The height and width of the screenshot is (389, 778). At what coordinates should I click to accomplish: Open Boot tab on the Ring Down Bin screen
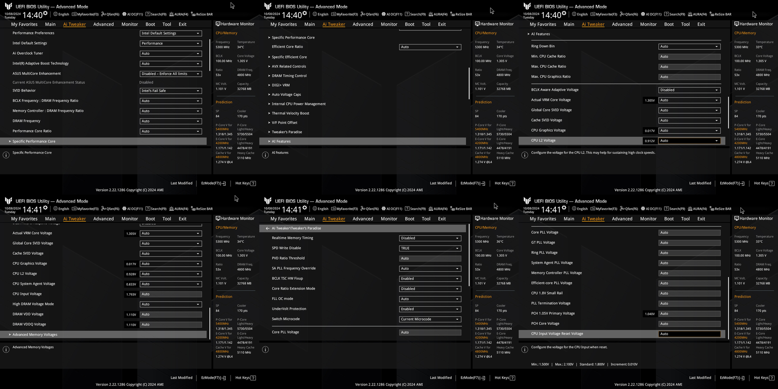[669, 24]
